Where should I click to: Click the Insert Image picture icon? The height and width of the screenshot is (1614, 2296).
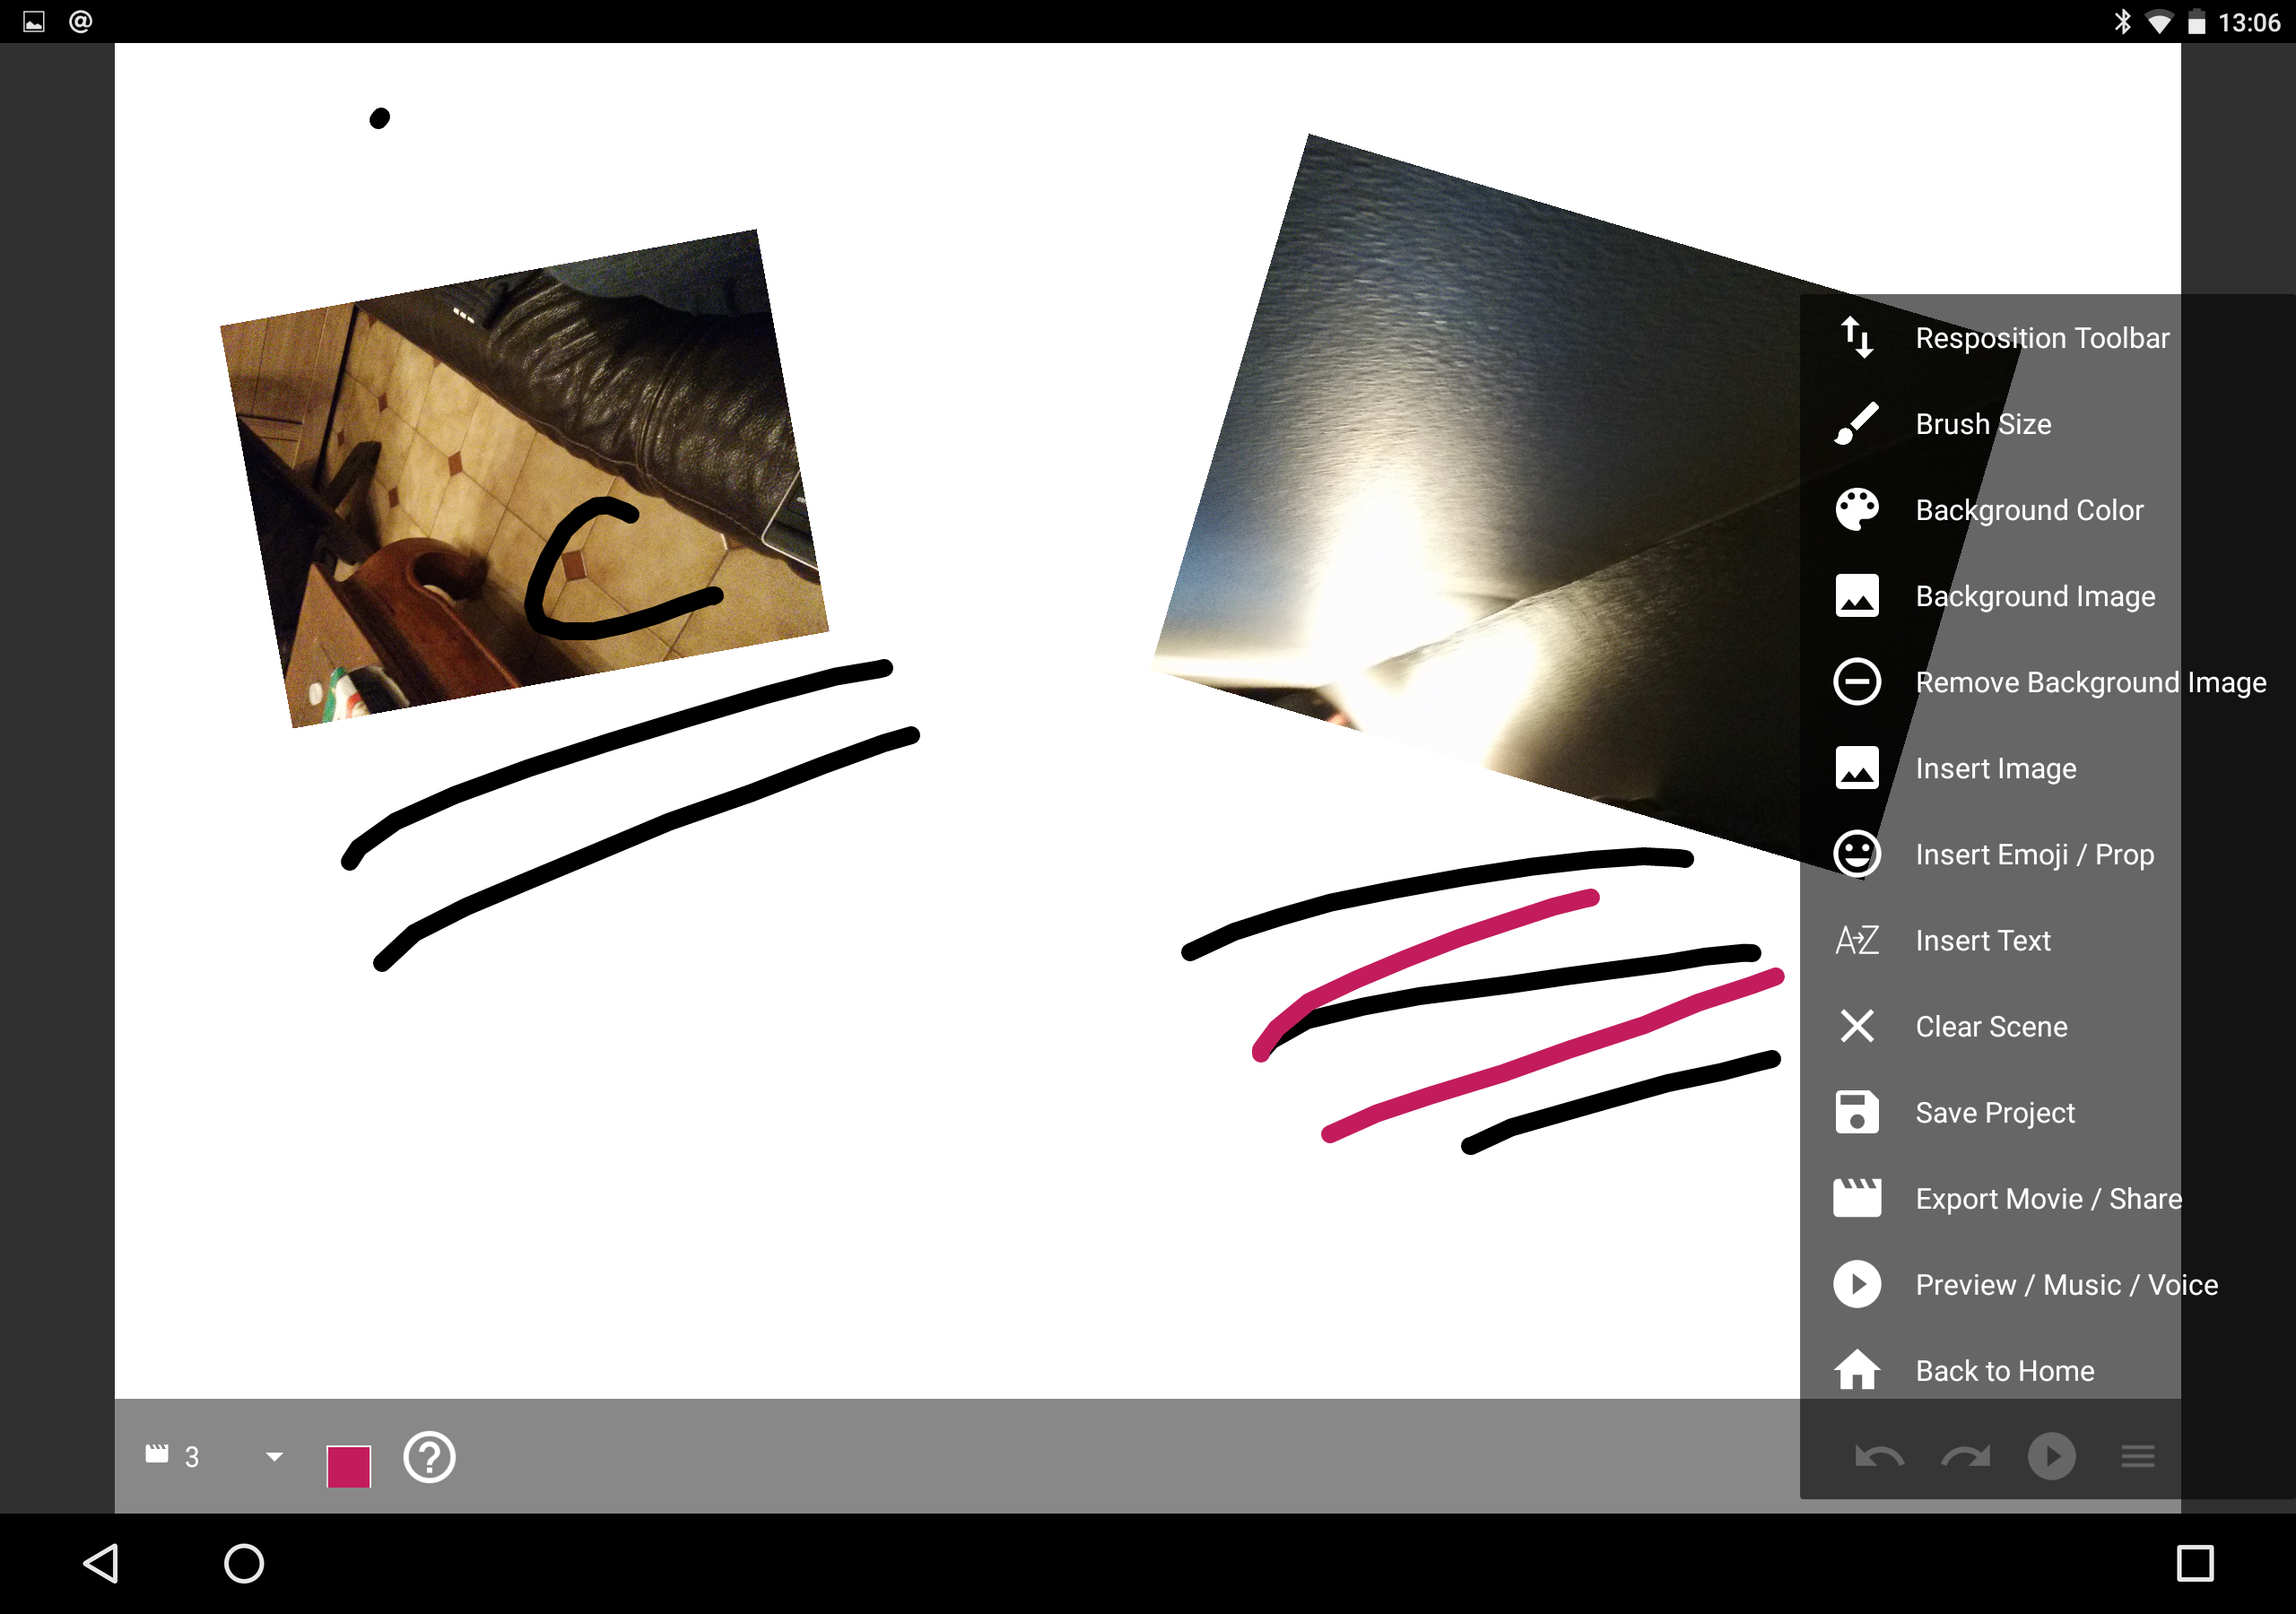pos(1857,768)
